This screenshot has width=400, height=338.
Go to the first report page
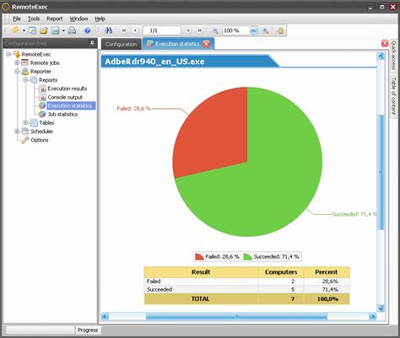click(124, 30)
